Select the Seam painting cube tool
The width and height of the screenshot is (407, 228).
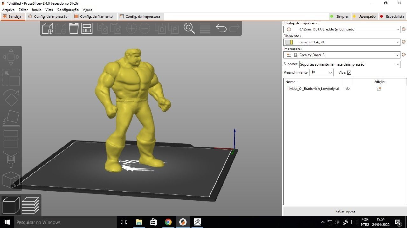pyautogui.click(x=11, y=180)
